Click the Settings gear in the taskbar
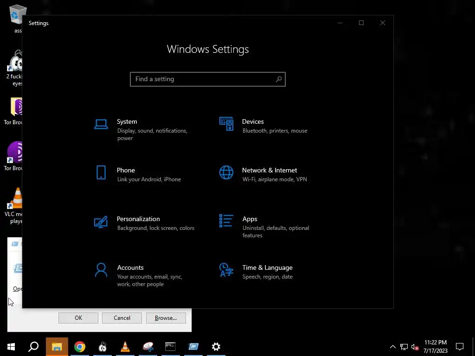The height and width of the screenshot is (356, 475). pyautogui.click(x=216, y=347)
